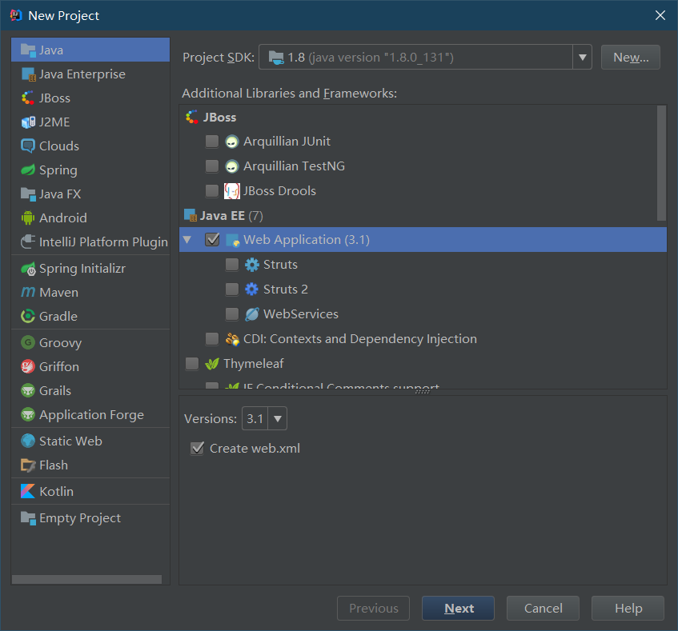Click the IntelliJ logo in title bar

[17, 15]
